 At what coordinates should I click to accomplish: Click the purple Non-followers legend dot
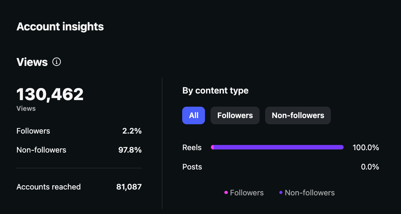(x=281, y=192)
